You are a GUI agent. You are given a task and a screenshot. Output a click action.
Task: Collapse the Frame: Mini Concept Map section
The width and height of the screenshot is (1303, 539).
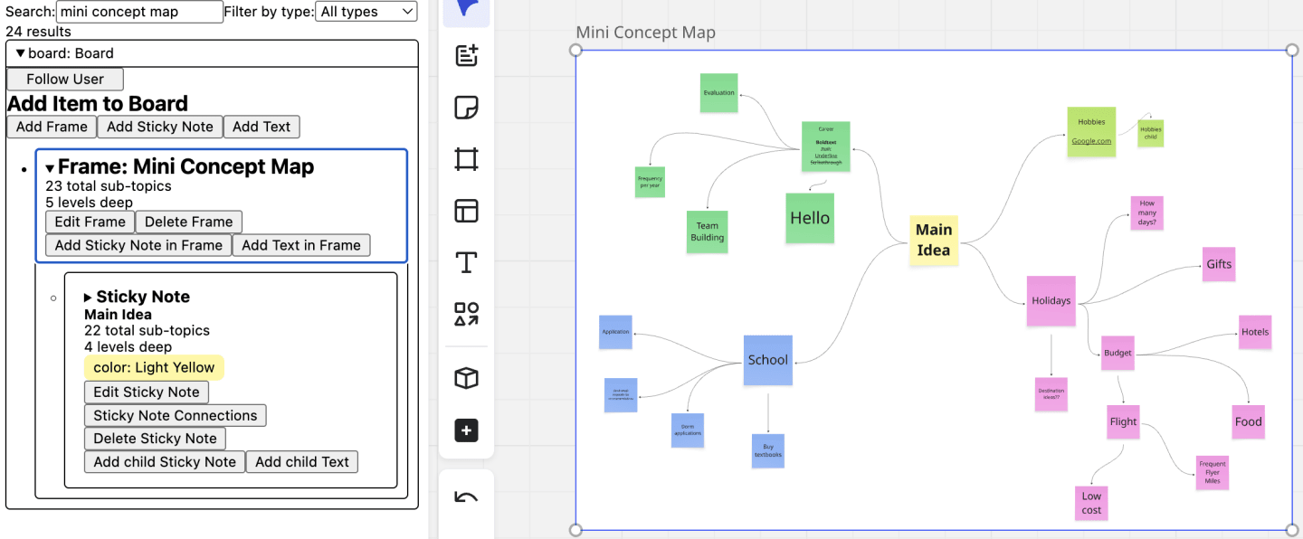51,168
